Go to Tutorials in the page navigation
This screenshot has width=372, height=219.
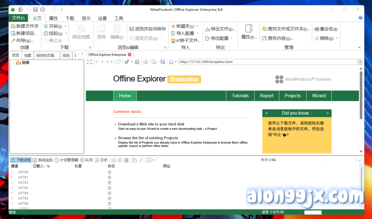tap(240, 96)
